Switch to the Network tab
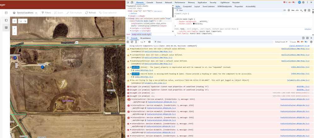The height and width of the screenshot is (138, 314). pos(168,3)
